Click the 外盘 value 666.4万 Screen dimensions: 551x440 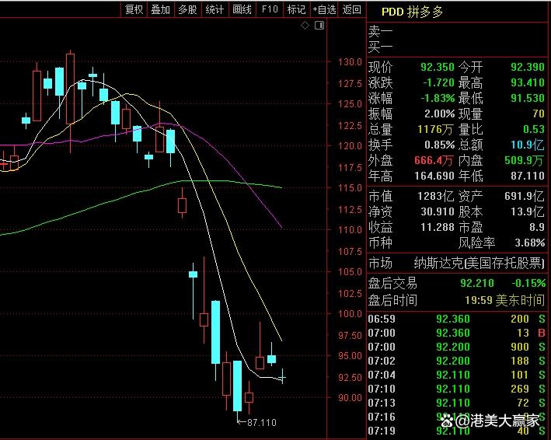point(434,161)
